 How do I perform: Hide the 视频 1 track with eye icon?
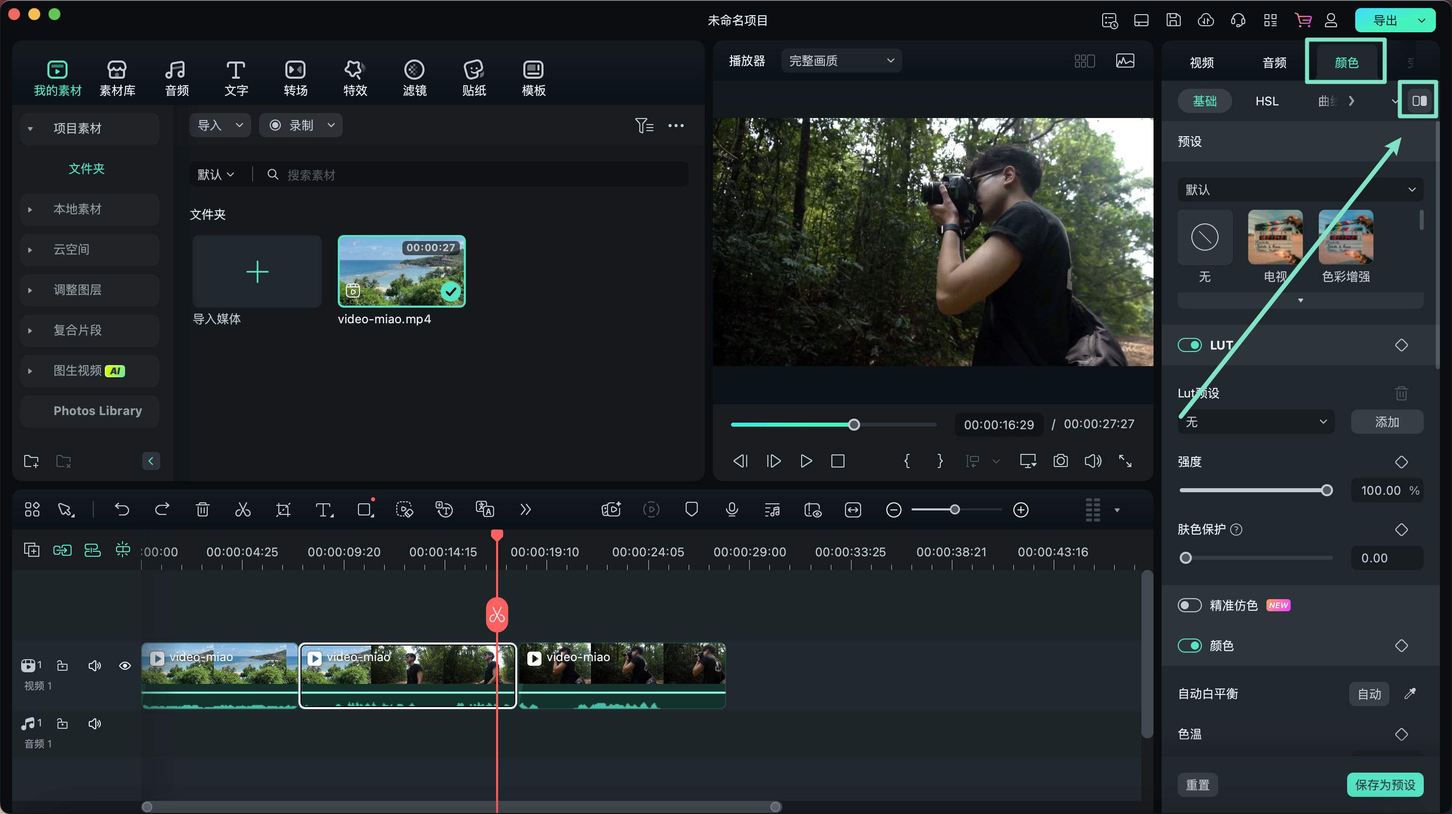click(x=125, y=666)
